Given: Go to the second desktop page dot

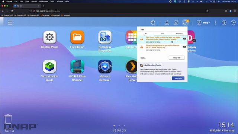Looking at the screenshot, I should click(119, 126).
